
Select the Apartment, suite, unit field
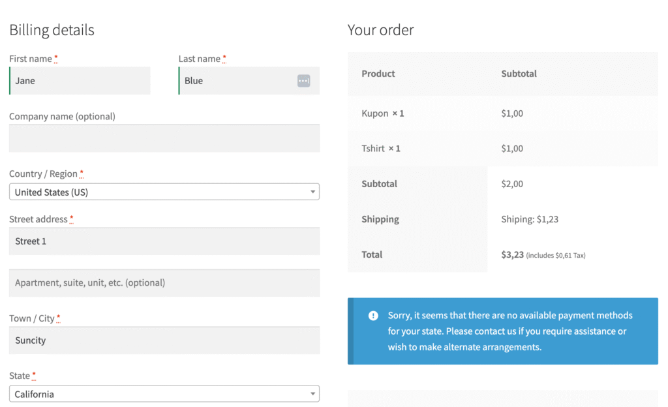point(164,283)
